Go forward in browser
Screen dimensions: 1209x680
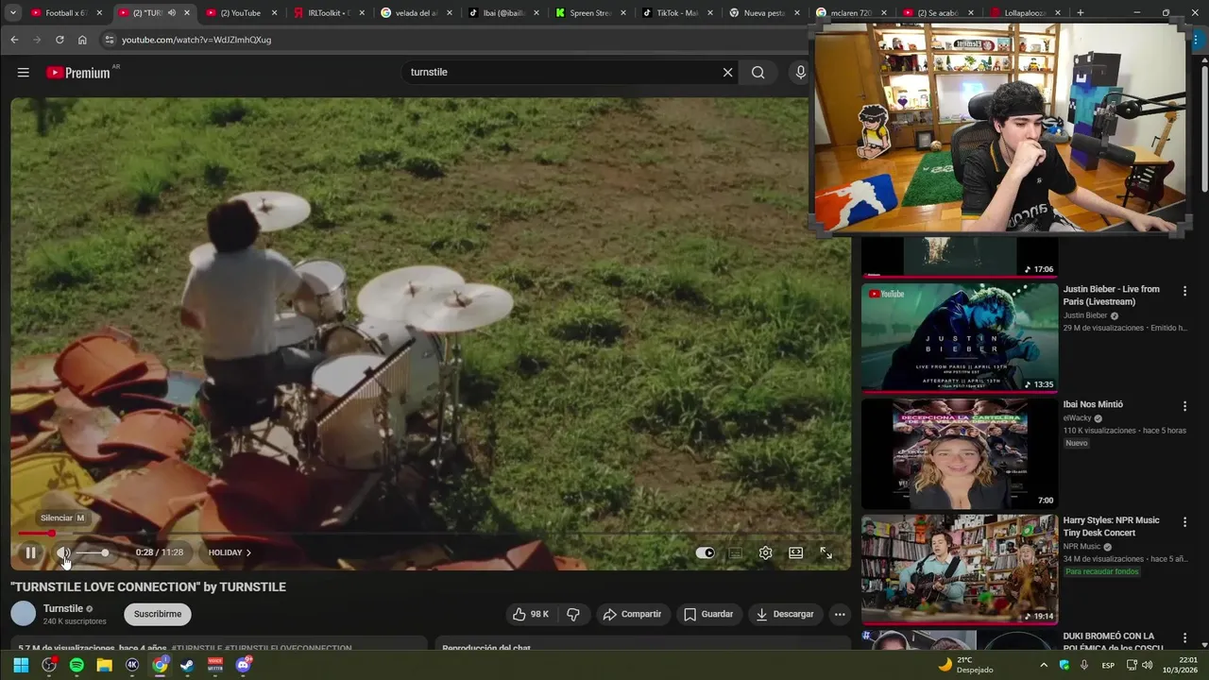coord(37,40)
